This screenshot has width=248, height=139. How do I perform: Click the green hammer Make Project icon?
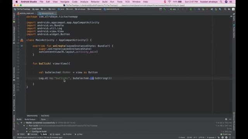click(164, 9)
